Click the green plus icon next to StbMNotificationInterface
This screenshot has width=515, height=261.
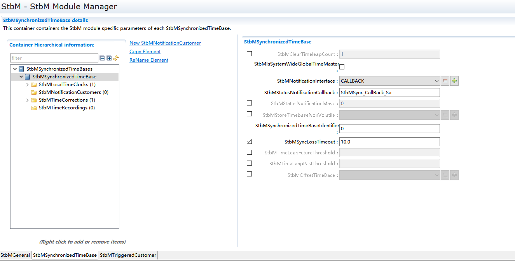coord(454,81)
